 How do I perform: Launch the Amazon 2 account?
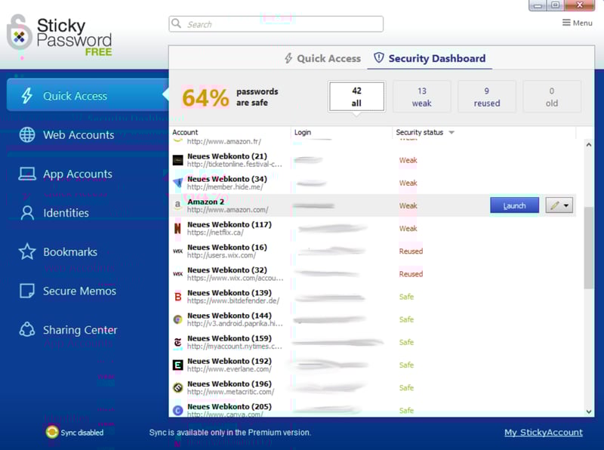click(x=514, y=205)
